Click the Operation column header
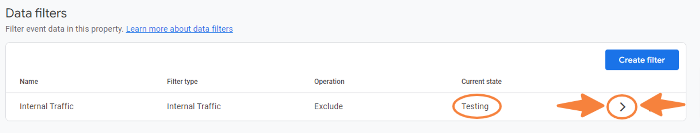Image resolution: width=700 pixels, height=133 pixels. 329,81
